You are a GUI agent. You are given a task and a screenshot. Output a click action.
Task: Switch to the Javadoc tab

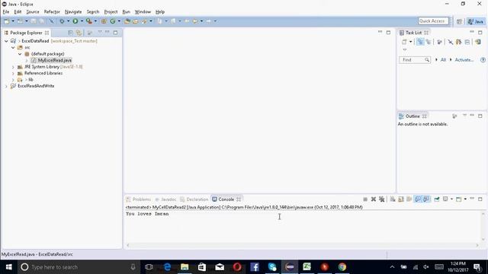[x=166, y=199]
